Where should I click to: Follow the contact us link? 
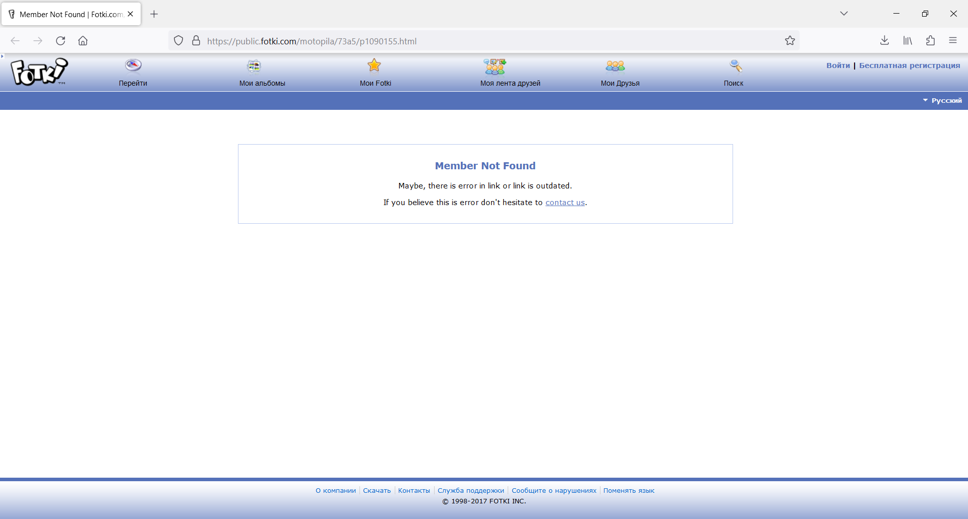pos(565,203)
